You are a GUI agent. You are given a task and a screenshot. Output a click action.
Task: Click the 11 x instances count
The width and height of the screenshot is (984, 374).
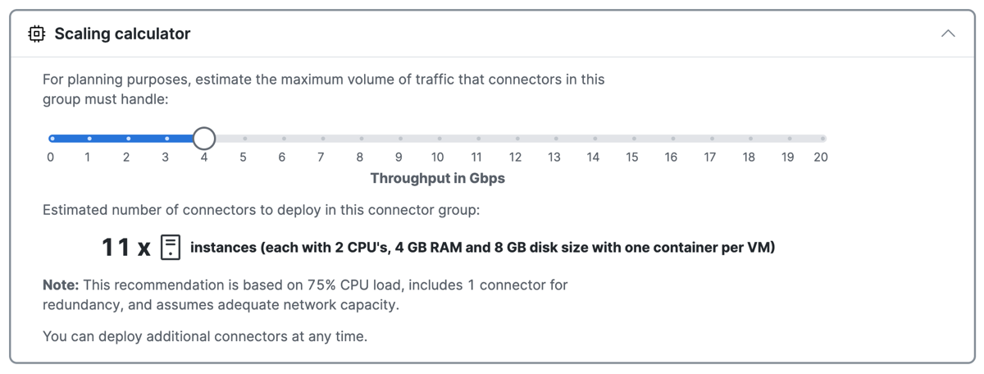tap(125, 248)
